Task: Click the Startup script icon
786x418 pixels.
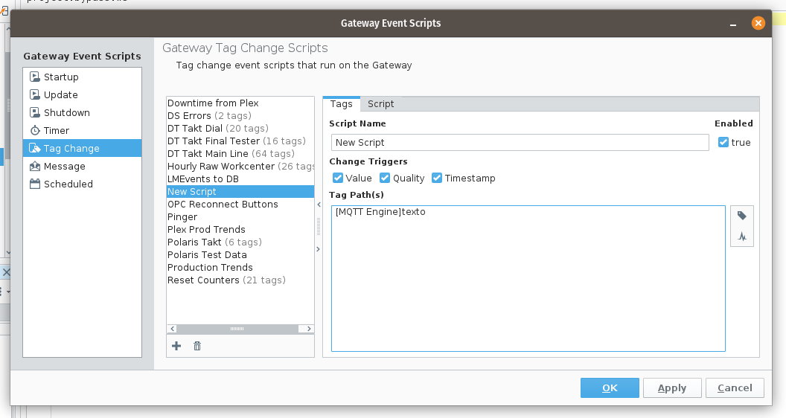Action: [x=35, y=77]
